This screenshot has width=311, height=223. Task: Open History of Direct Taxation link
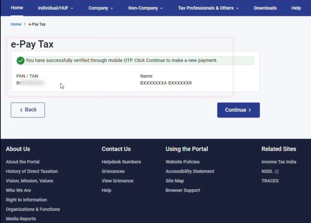pos(32,171)
